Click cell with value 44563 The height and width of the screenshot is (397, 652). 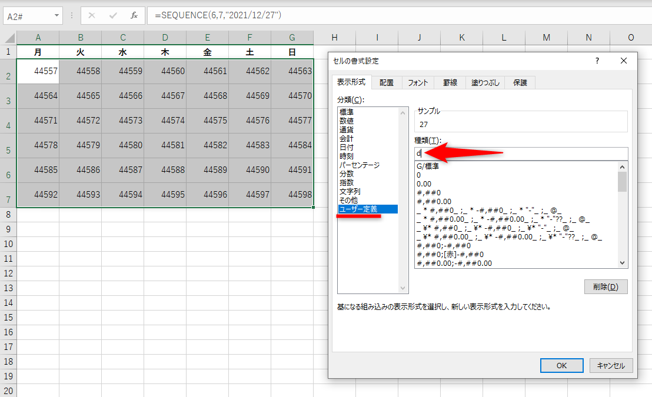click(292, 72)
